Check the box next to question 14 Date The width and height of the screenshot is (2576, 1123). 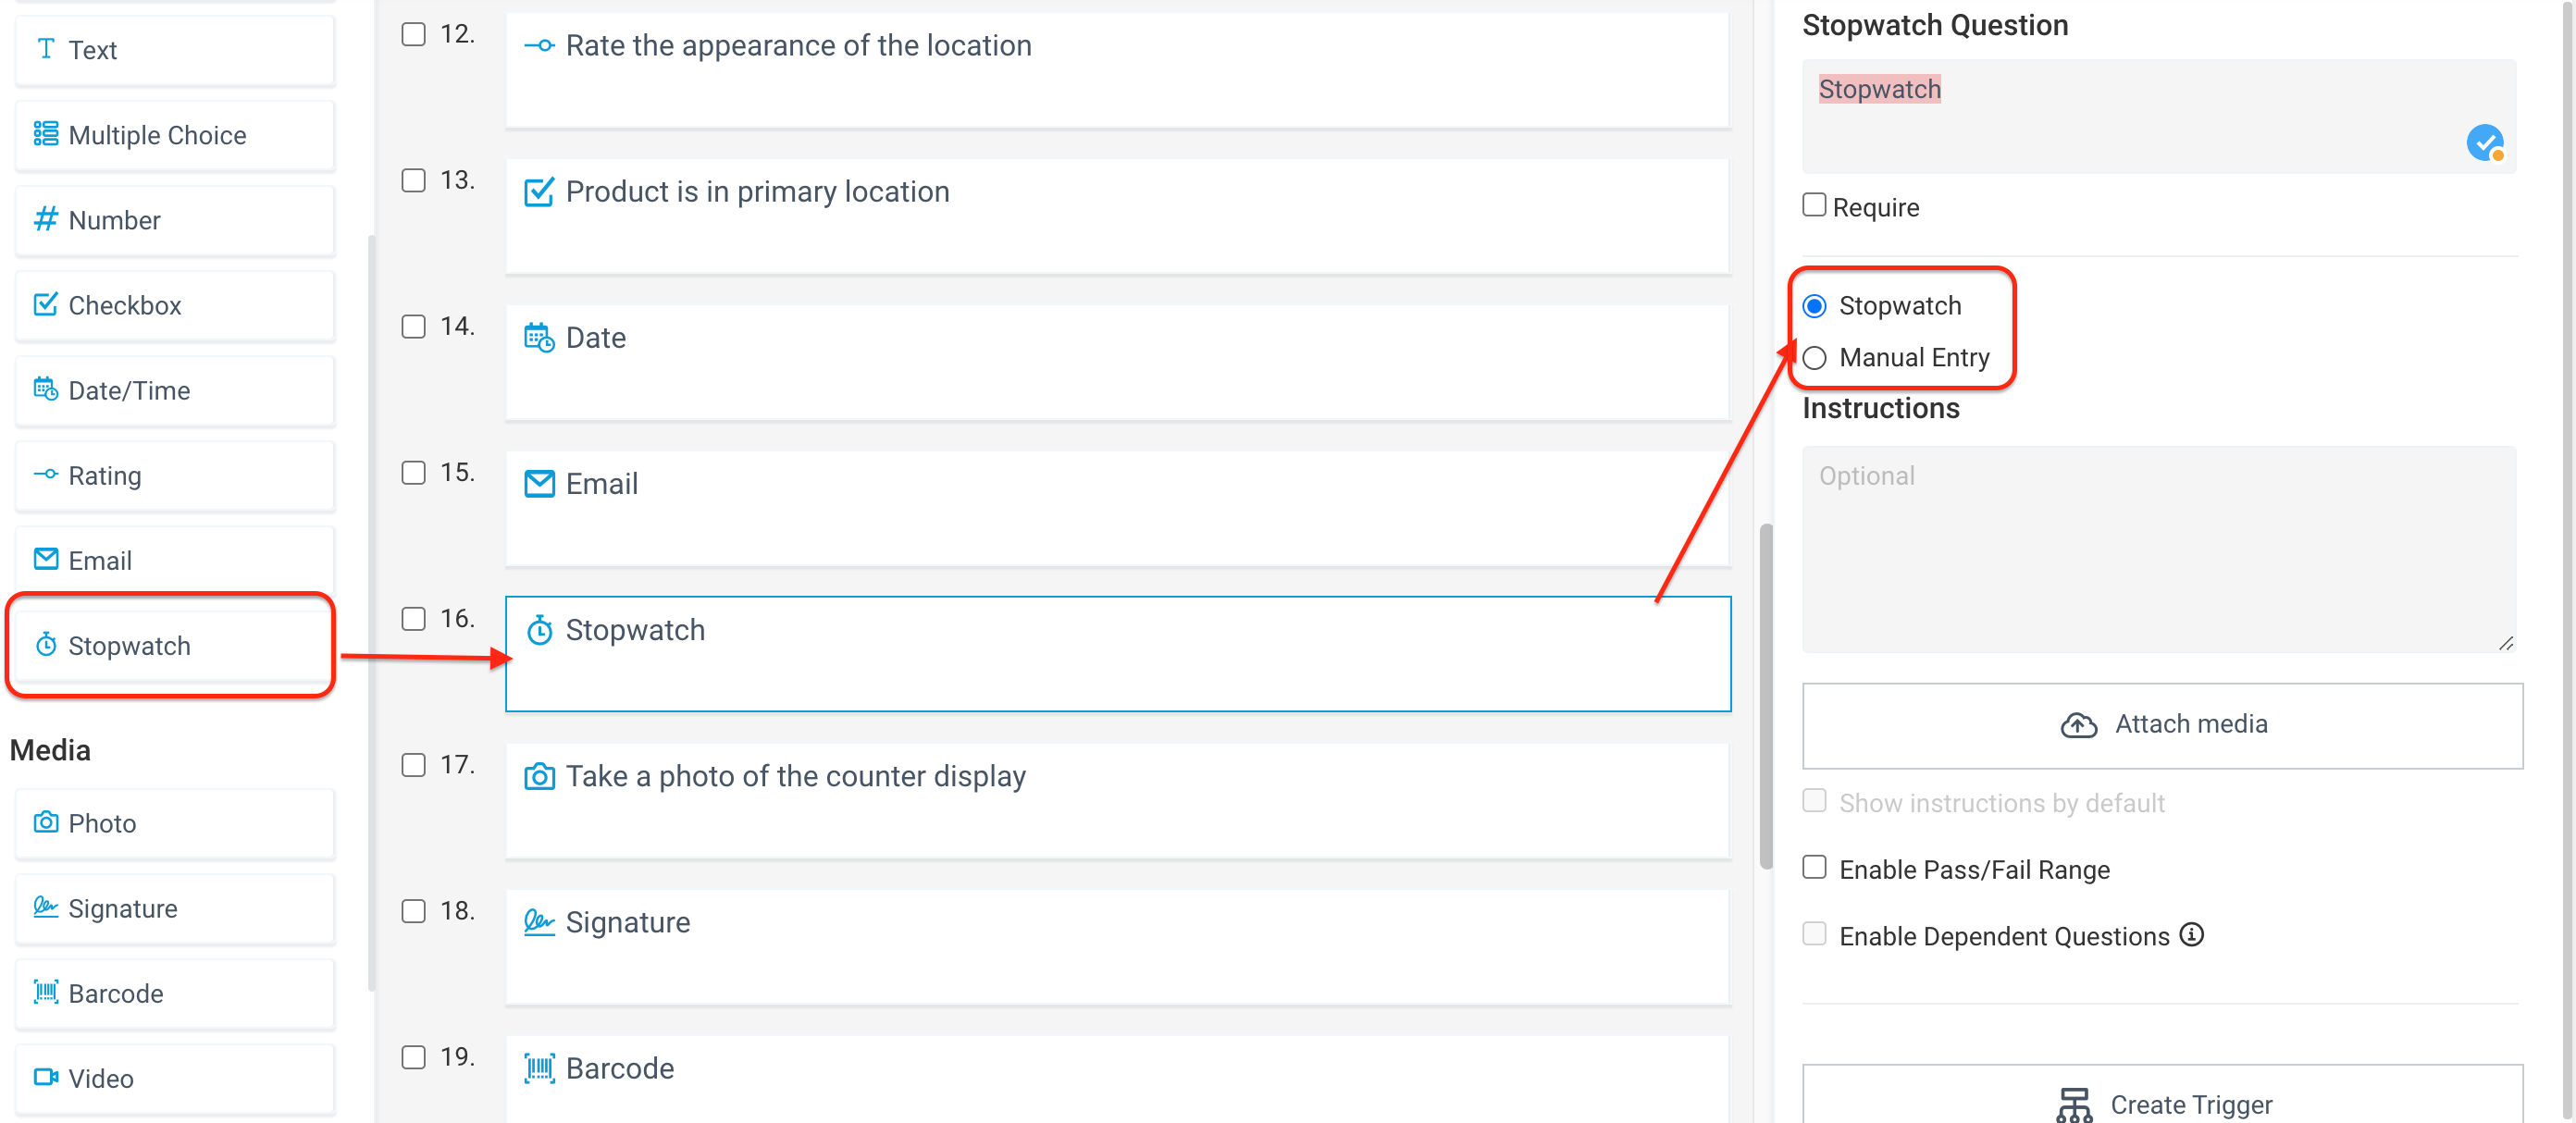pos(413,326)
